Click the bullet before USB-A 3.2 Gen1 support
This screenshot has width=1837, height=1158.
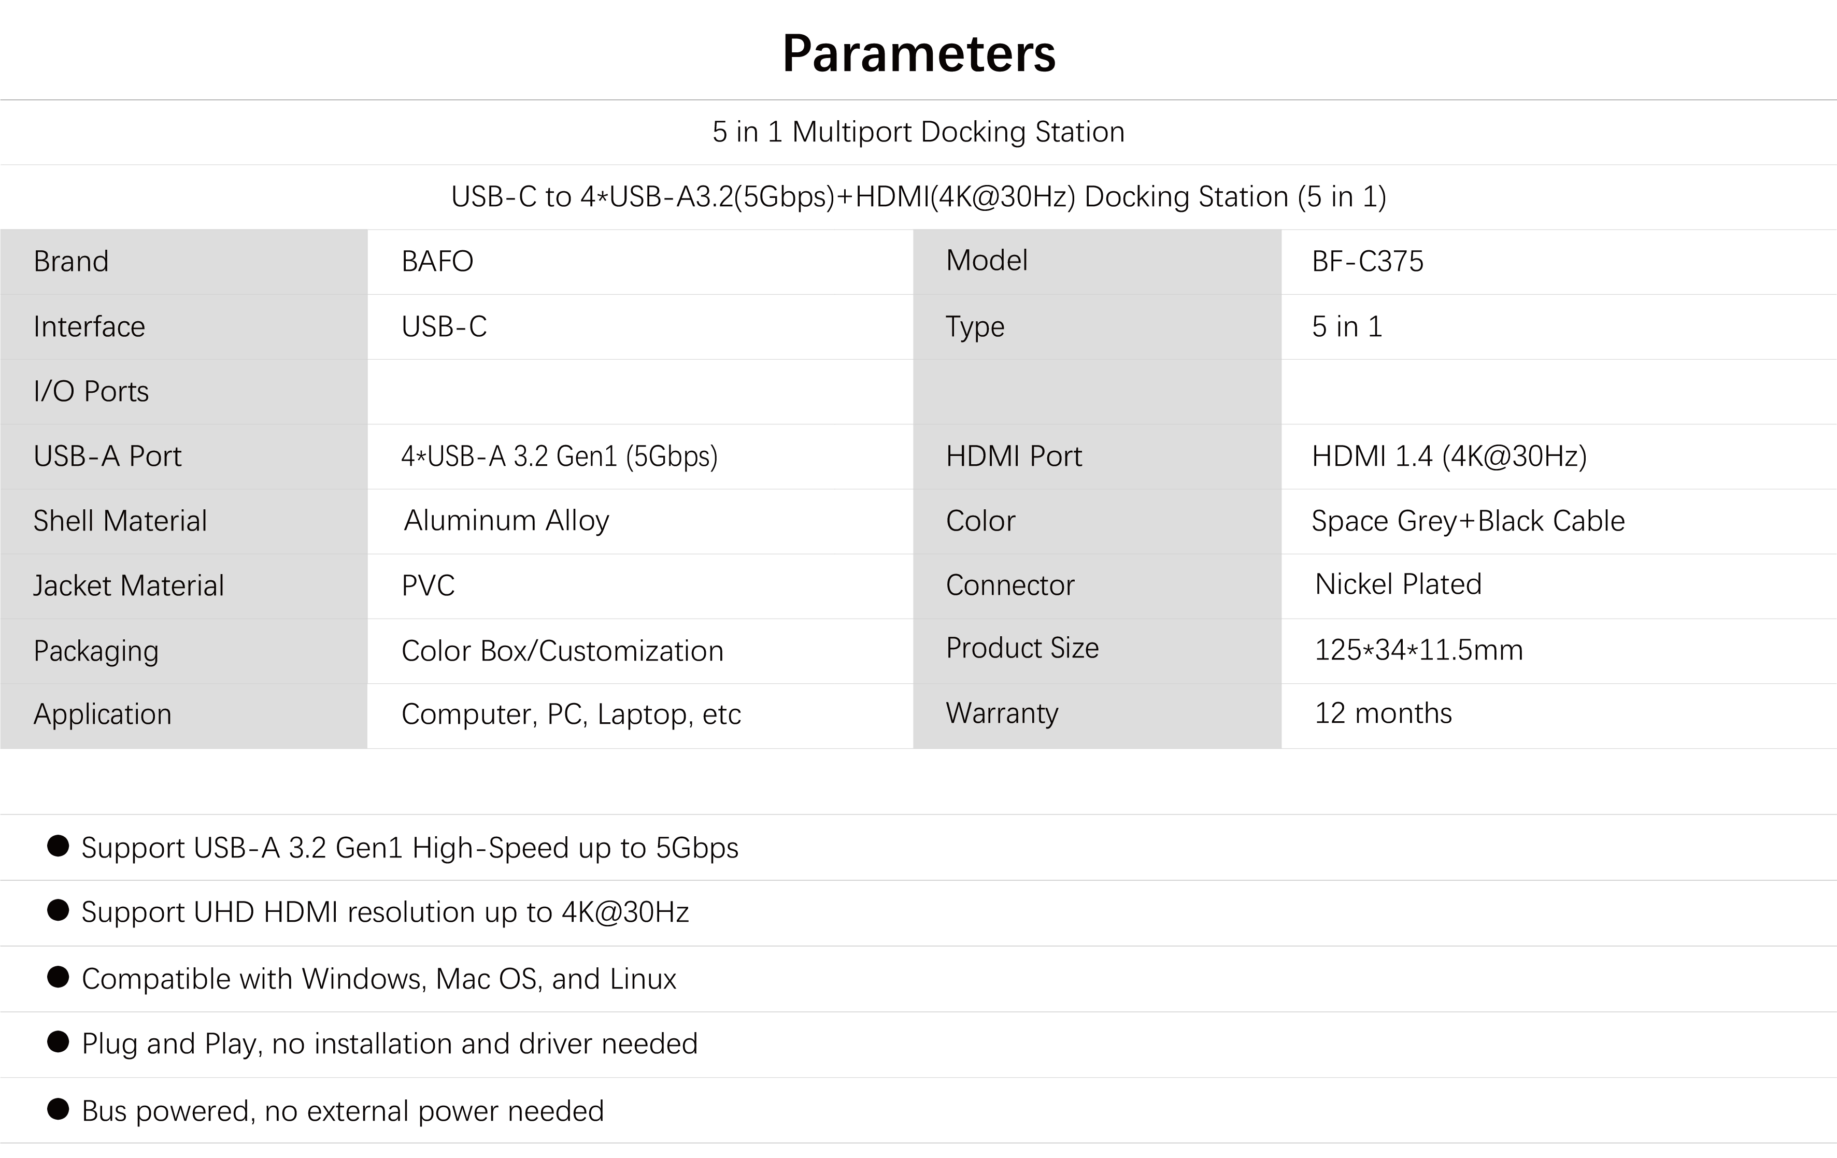(x=58, y=845)
